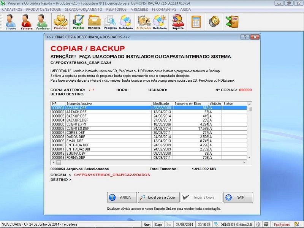Open the receivables Relatório icon
This screenshot has width=304, height=228.
click(x=160, y=22)
